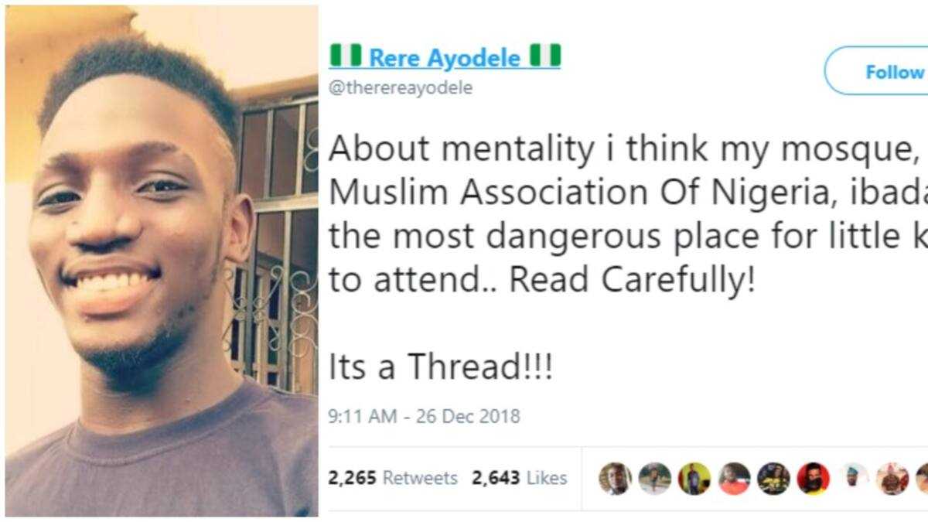
Task: Open the second liker avatar in the row
Action: tap(655, 479)
